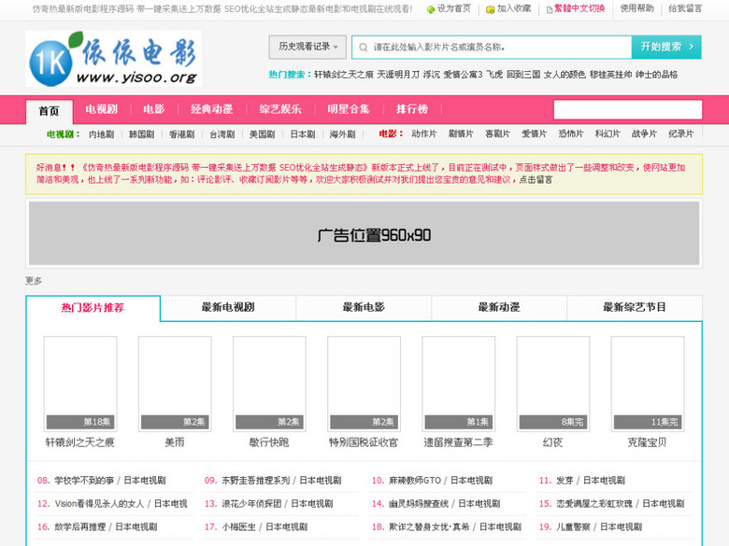Image resolution: width=729 pixels, height=546 pixels.
Task: Select the 纪录片 movie category
Action: [x=681, y=133]
